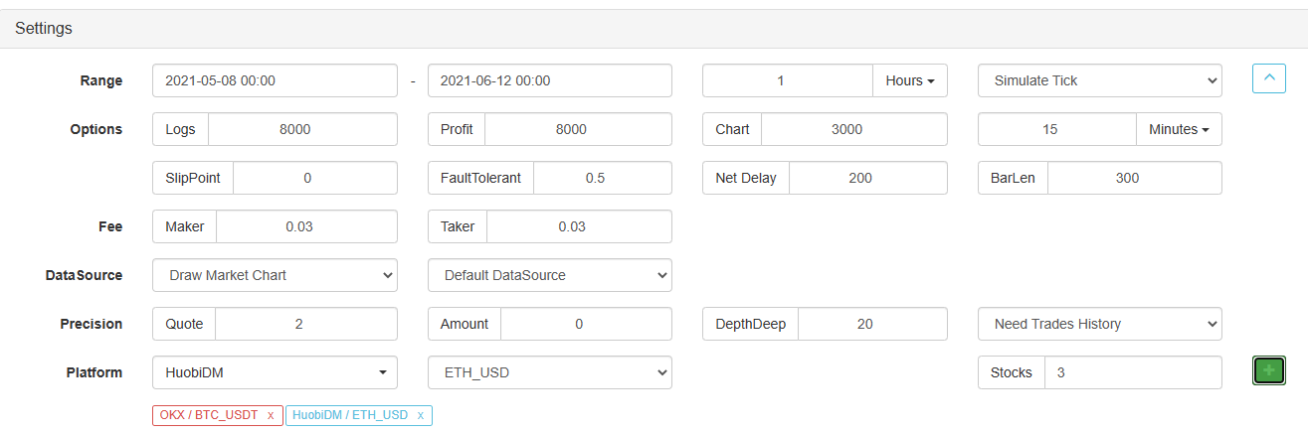
Task: Open the Draw Market Chart dropdown
Action: coord(275,275)
